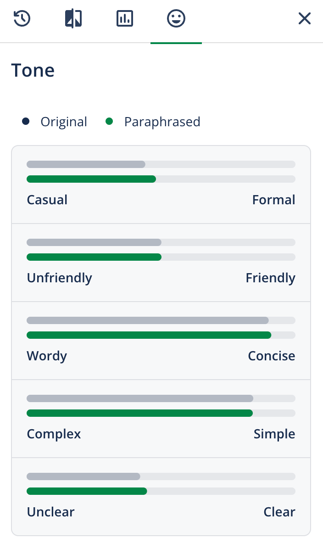Click the green Paraphrased legend dot
323x549 pixels.
coord(109,122)
